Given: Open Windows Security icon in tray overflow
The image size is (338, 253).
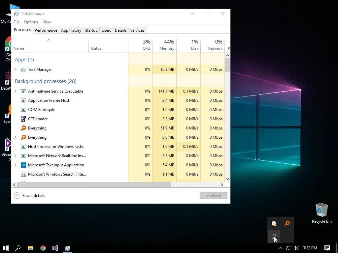Looking at the screenshot, I should tap(274, 223).
